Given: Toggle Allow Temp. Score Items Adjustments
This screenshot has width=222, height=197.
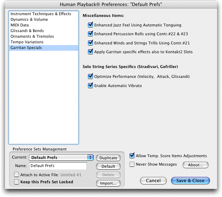Looking at the screenshot, I should (132, 155).
